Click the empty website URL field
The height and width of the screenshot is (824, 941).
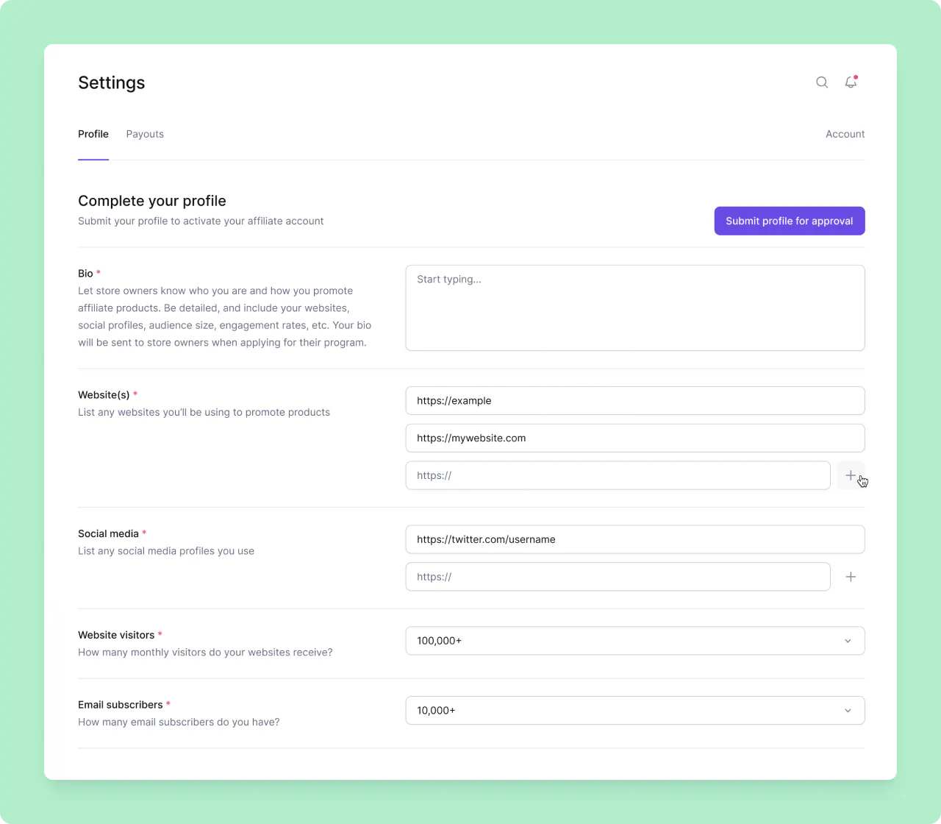[618, 475]
